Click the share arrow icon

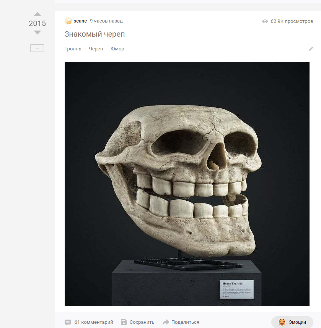[x=166, y=322]
